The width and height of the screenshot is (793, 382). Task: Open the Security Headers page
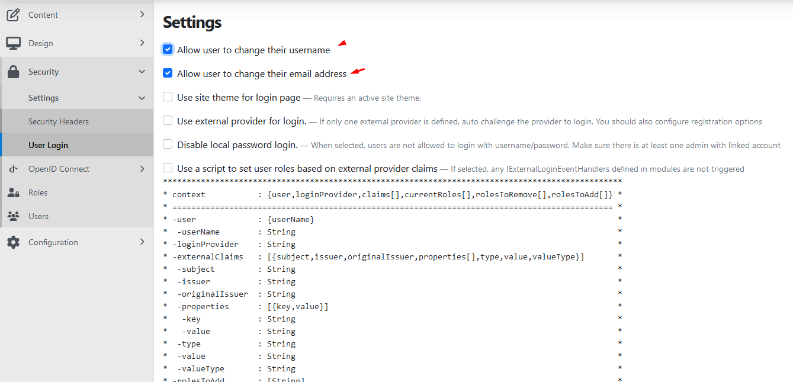(76, 121)
